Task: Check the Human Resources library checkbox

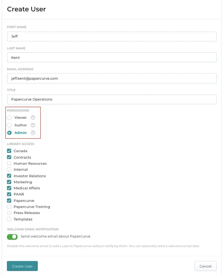Action: [9, 163]
